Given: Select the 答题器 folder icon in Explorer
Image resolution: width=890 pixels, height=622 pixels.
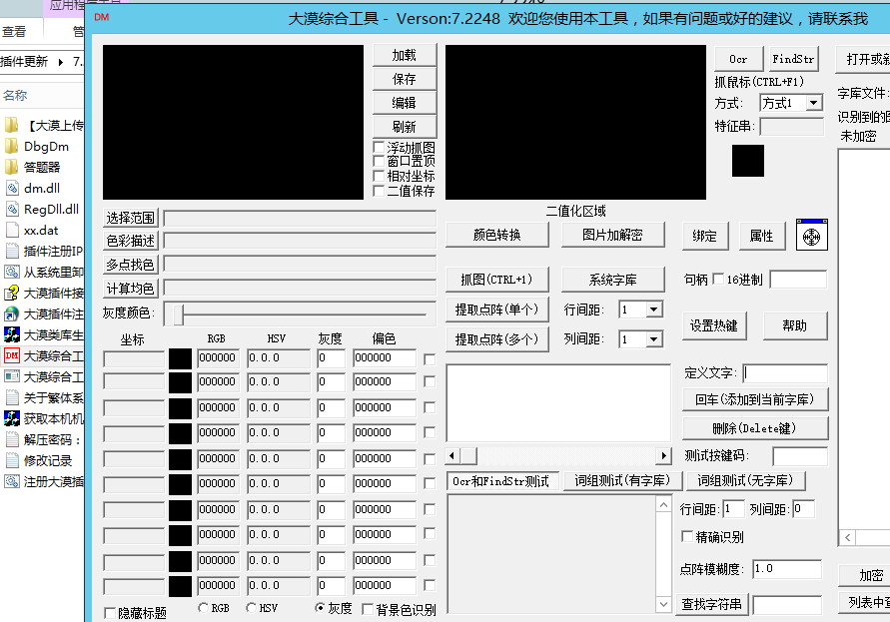Looking at the screenshot, I should point(11,167).
